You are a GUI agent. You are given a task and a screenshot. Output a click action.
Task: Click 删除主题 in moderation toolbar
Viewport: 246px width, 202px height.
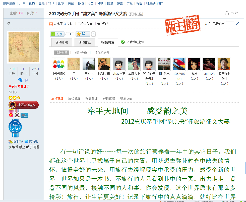9,3
